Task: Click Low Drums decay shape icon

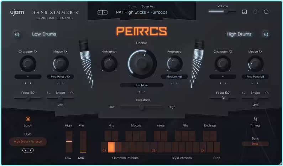Action: pos(49,93)
